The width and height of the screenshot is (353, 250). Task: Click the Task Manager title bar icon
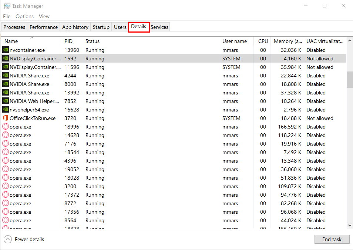(x=7, y=6)
